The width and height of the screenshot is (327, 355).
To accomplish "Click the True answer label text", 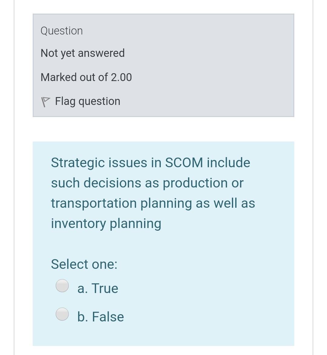I will point(97,288).
